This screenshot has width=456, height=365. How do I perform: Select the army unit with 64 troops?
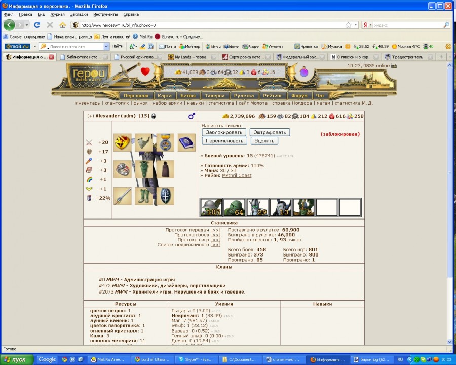(235, 207)
